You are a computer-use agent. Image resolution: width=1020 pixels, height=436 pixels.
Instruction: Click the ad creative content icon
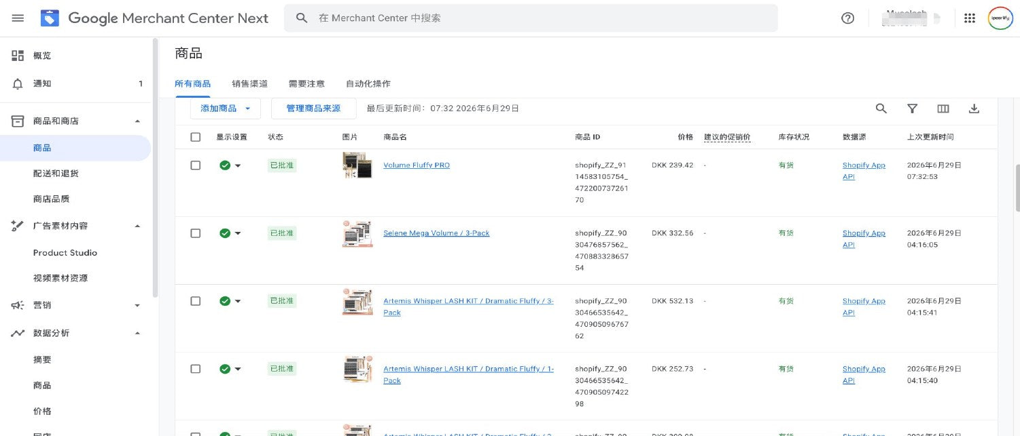(x=18, y=226)
